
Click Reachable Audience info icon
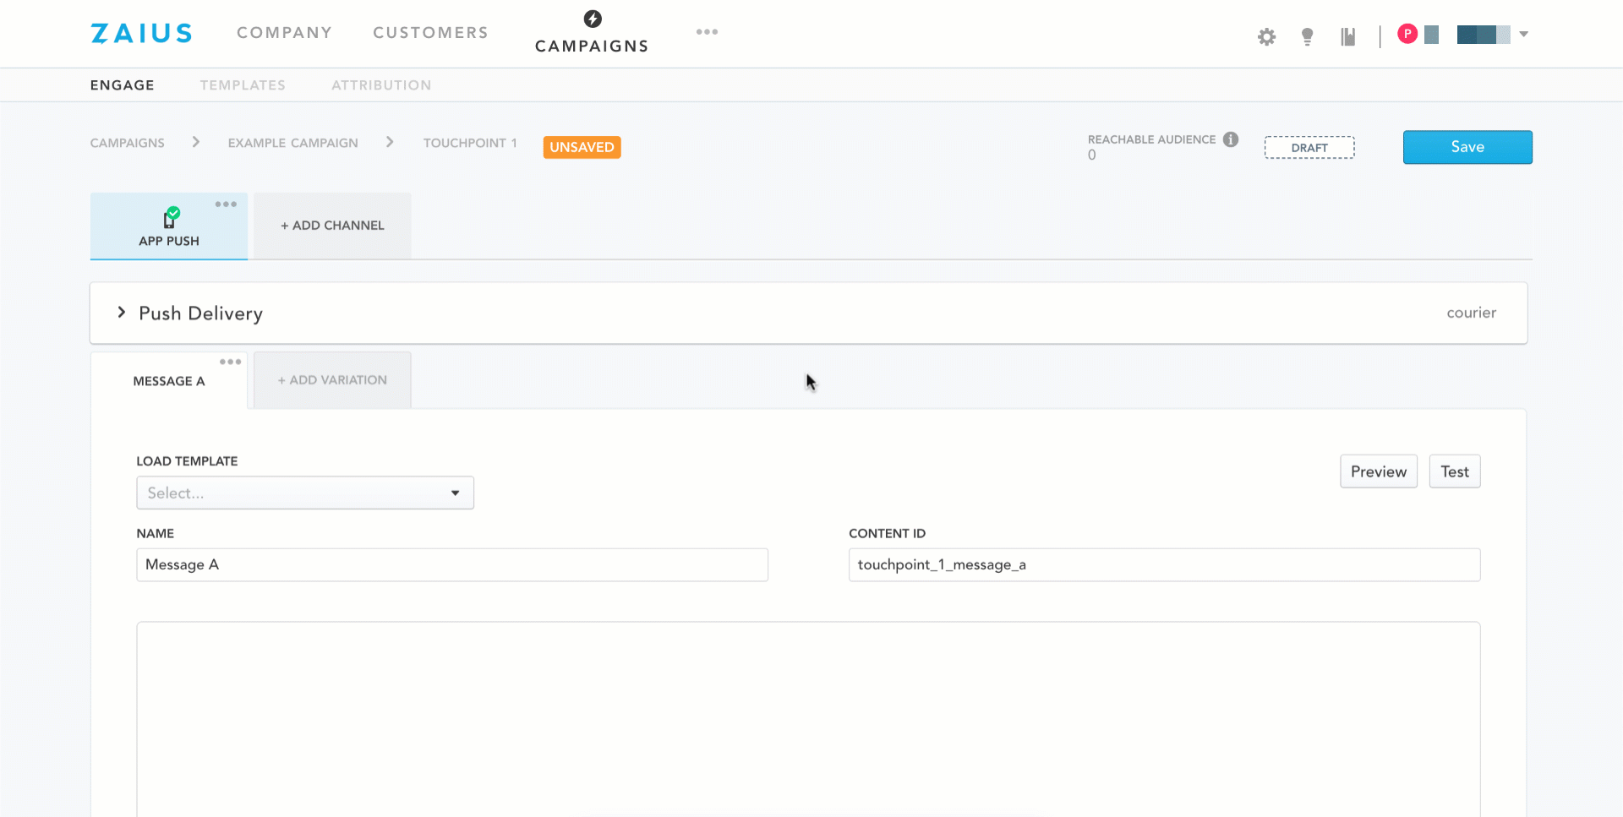[x=1231, y=139]
